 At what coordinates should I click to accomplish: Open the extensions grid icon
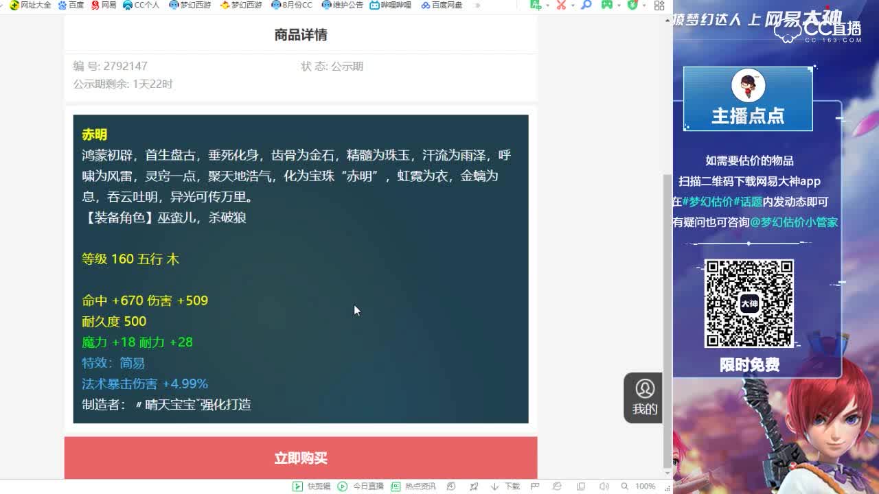[659, 5]
